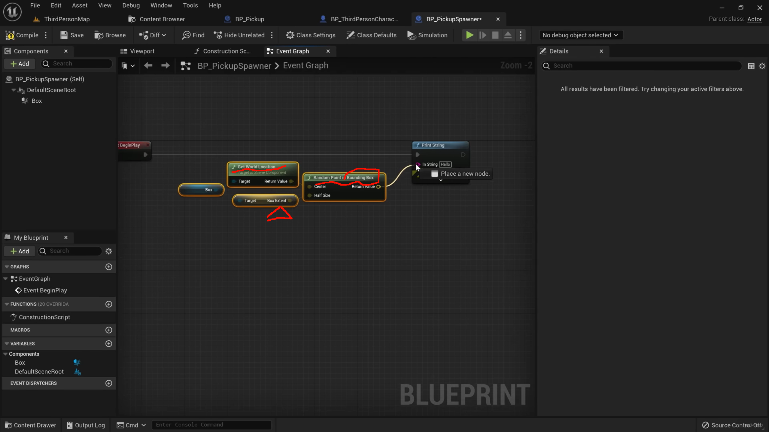This screenshot has height=432, width=769.
Task: Open the Actor parent class link
Action: point(754,19)
